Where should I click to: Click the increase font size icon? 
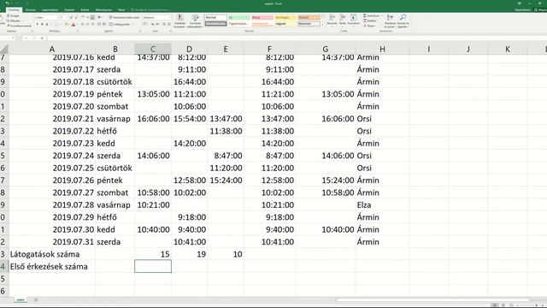point(71,17)
